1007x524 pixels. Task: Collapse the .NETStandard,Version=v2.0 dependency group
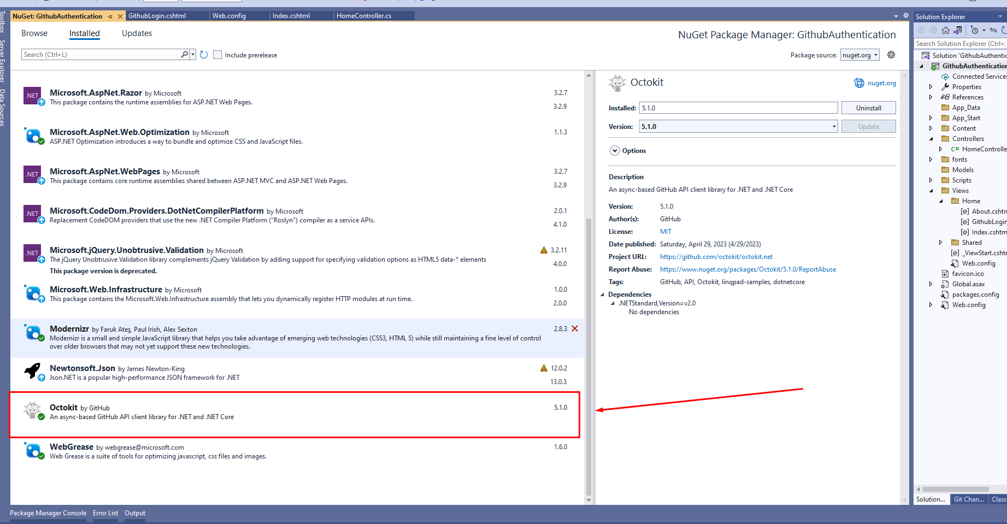(x=613, y=303)
